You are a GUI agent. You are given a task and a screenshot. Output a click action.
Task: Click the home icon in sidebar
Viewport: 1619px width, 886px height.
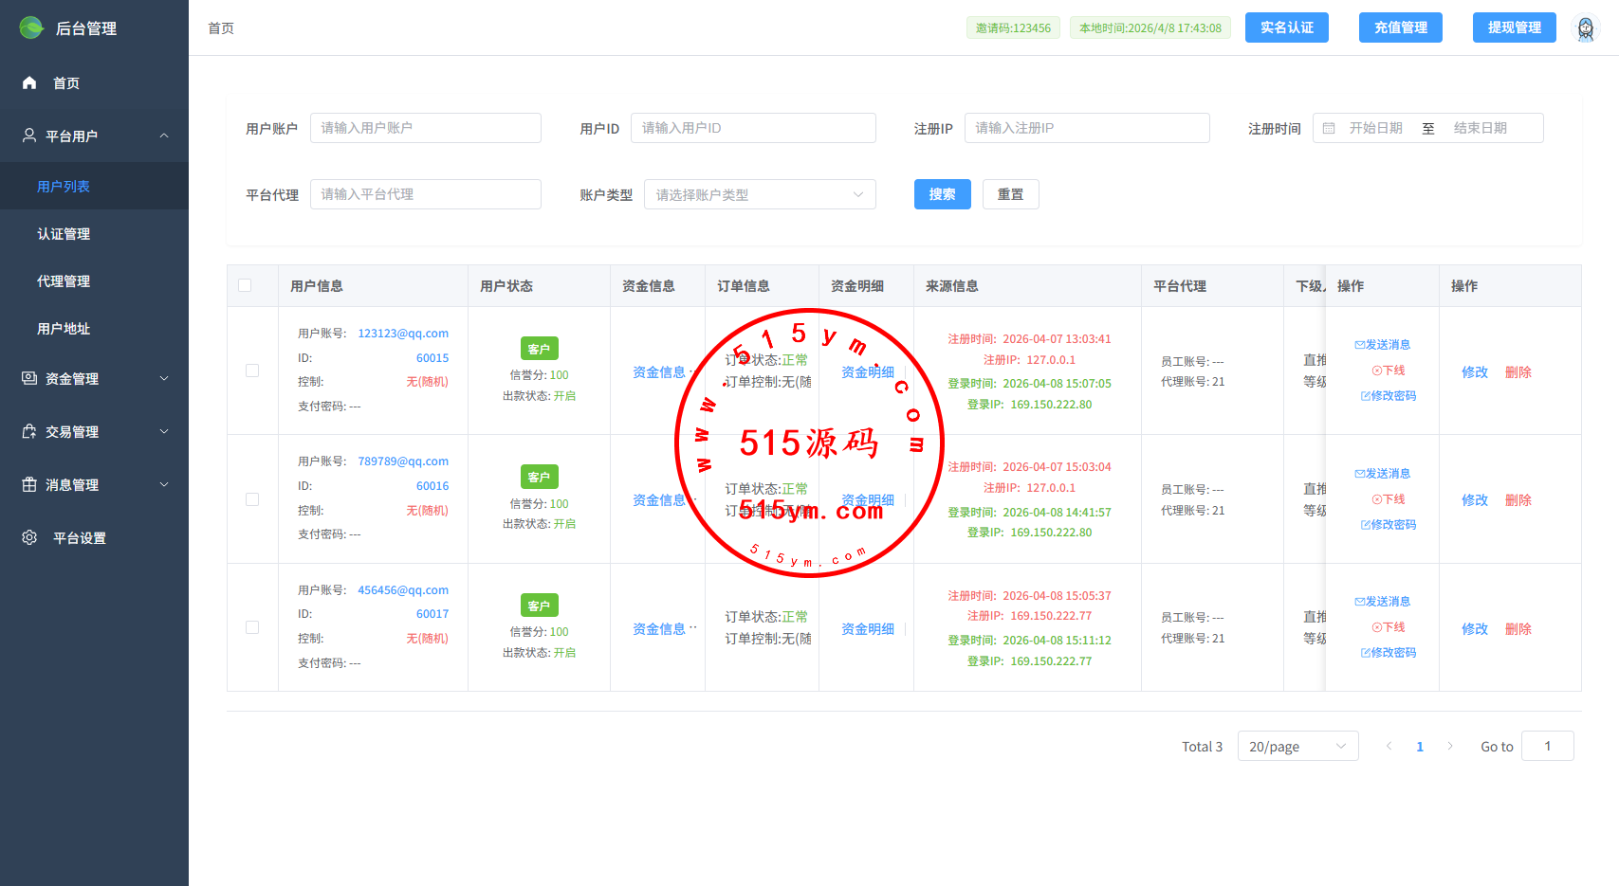29,83
